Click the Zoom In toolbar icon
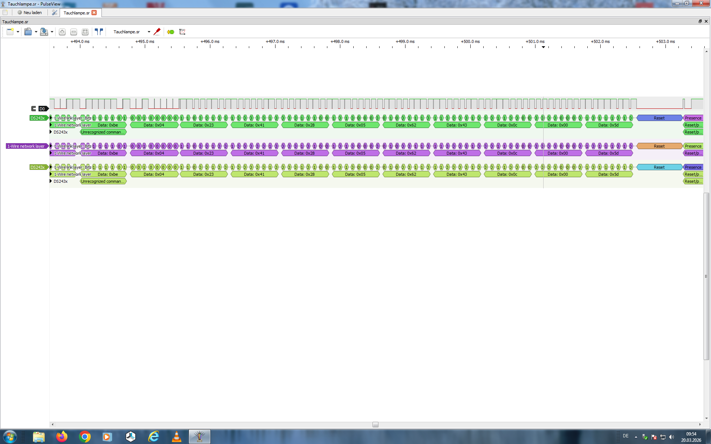Viewport: 711px width, 444px height. (62, 32)
